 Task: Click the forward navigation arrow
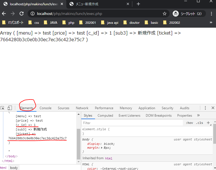[13, 14]
